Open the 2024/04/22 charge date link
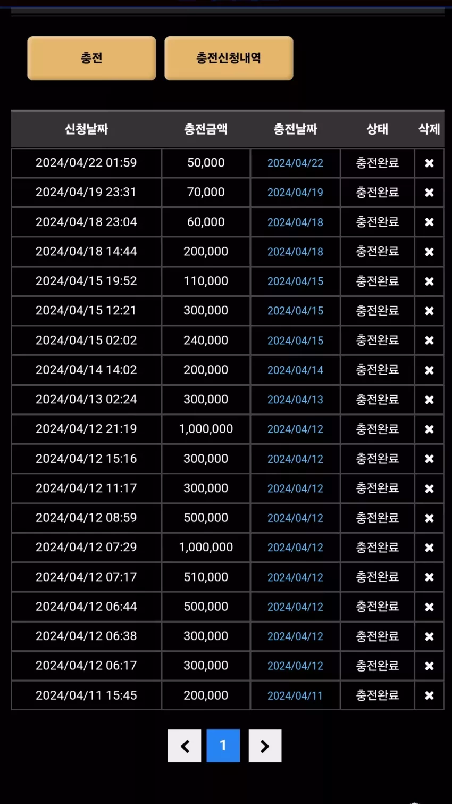The image size is (452, 804). click(295, 163)
